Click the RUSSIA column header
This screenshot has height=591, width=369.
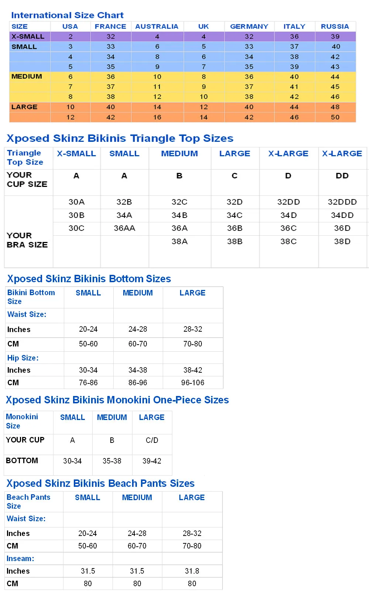(x=335, y=27)
